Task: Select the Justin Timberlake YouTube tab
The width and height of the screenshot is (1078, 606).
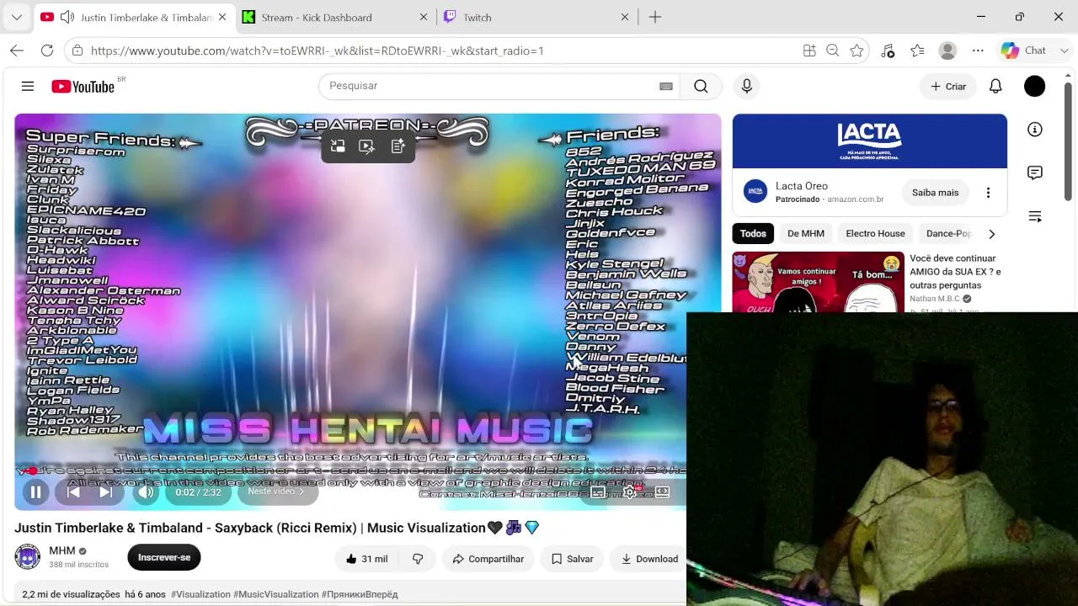Action: click(135, 17)
